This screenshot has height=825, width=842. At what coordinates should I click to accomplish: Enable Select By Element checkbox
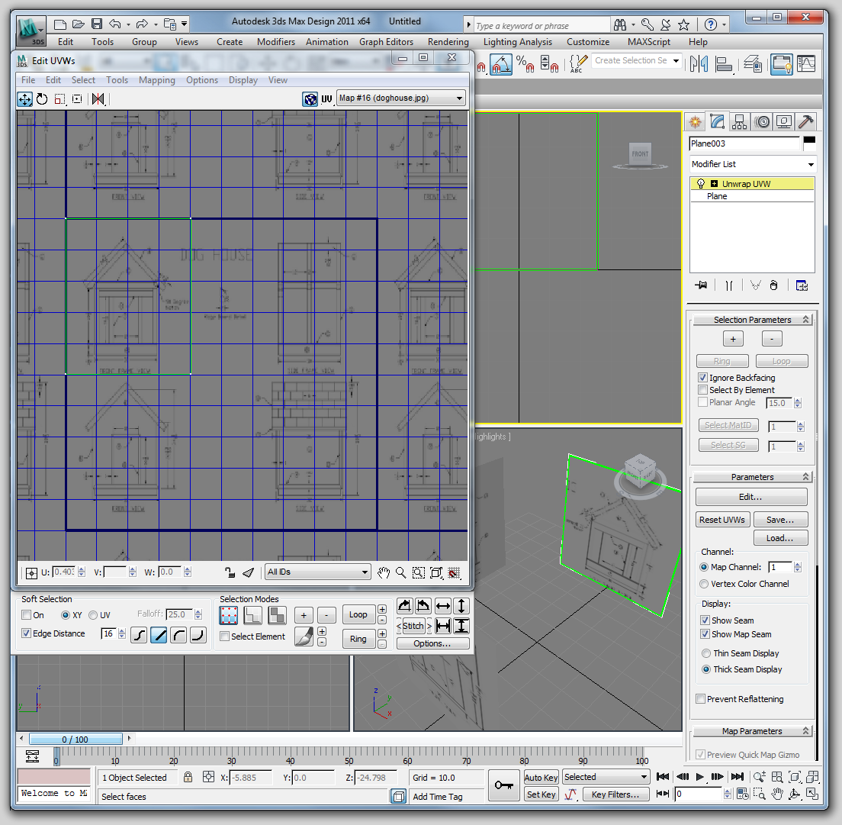point(702,390)
